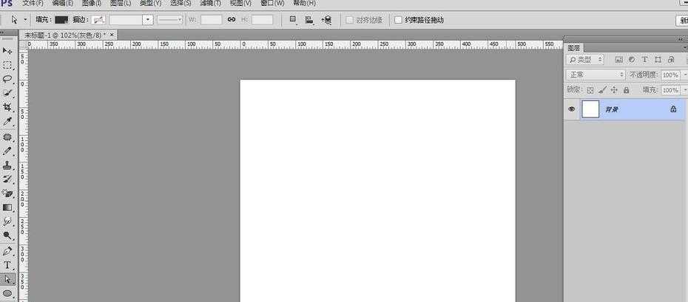Image resolution: width=688 pixels, height=302 pixels.
Task: Open the 滤镜(T) menu
Action: tap(211, 3)
